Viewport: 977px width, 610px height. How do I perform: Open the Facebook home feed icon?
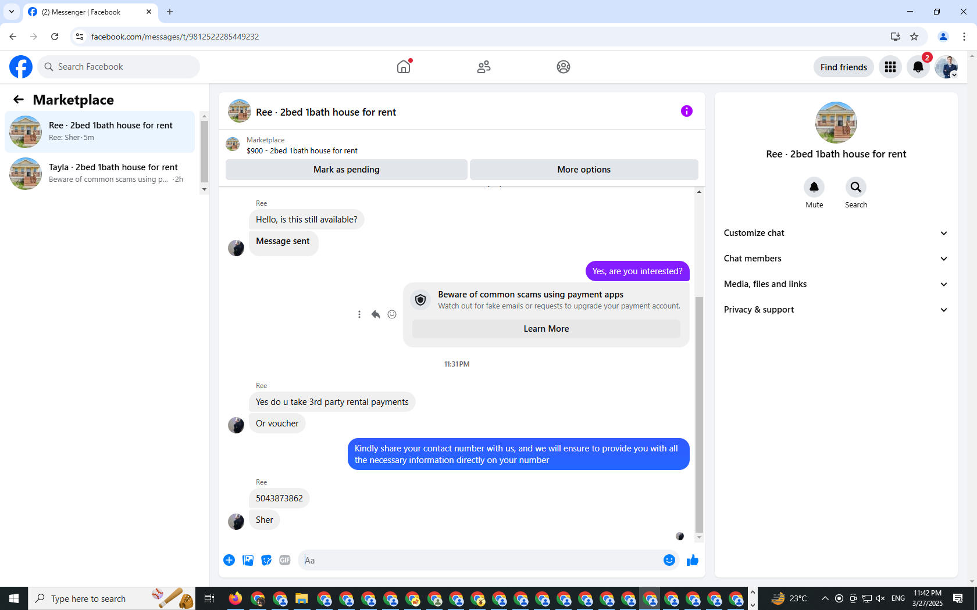(404, 67)
